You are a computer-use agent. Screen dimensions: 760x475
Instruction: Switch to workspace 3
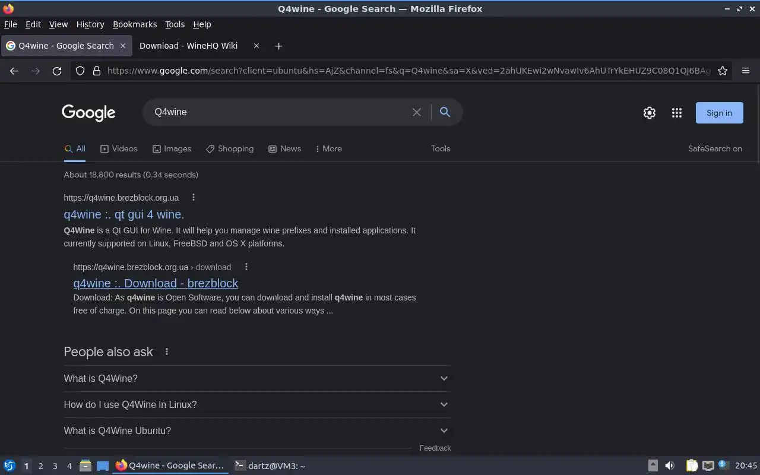[x=55, y=466]
